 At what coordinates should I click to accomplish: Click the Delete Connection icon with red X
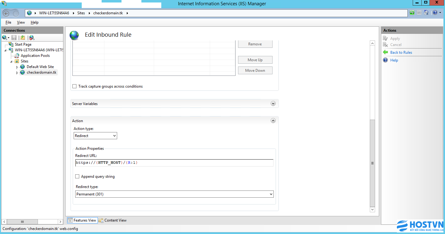32,38
